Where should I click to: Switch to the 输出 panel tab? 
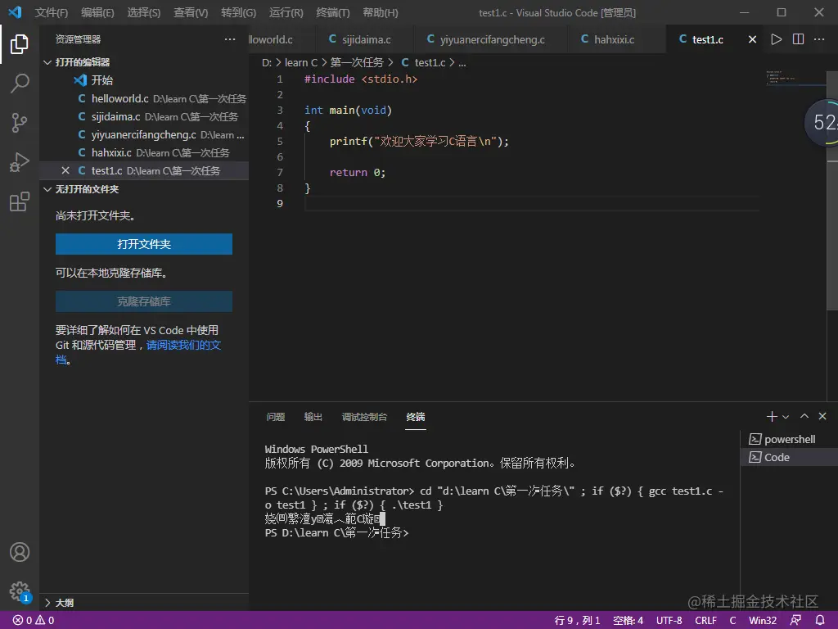313,417
